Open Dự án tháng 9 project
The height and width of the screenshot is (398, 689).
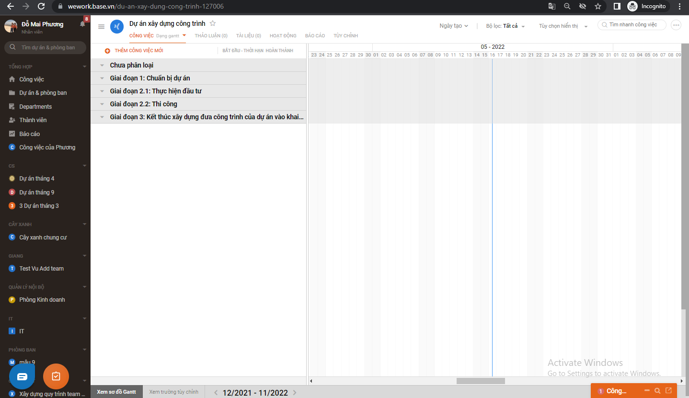(x=37, y=193)
